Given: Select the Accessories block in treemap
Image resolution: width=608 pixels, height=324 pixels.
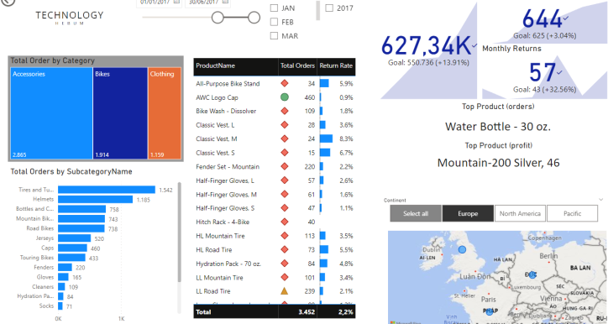Looking at the screenshot, I should 51,113.
